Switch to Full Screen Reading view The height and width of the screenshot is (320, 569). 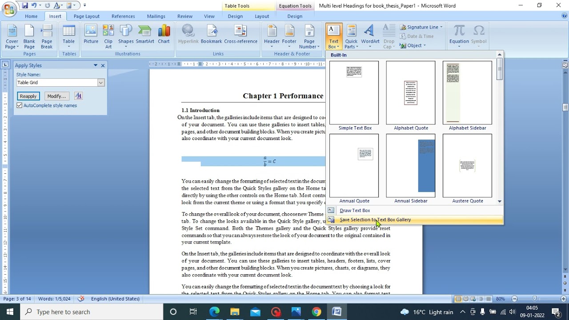(x=466, y=299)
